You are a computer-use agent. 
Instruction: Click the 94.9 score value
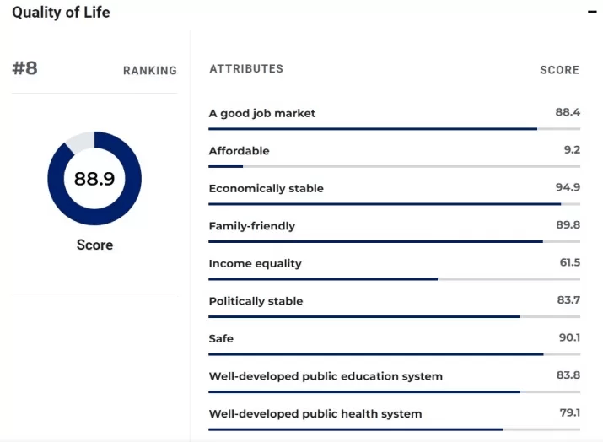pos(568,187)
